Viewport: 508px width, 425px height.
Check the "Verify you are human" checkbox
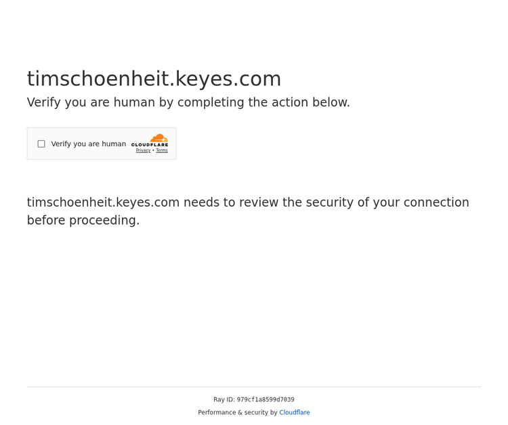[x=41, y=144]
